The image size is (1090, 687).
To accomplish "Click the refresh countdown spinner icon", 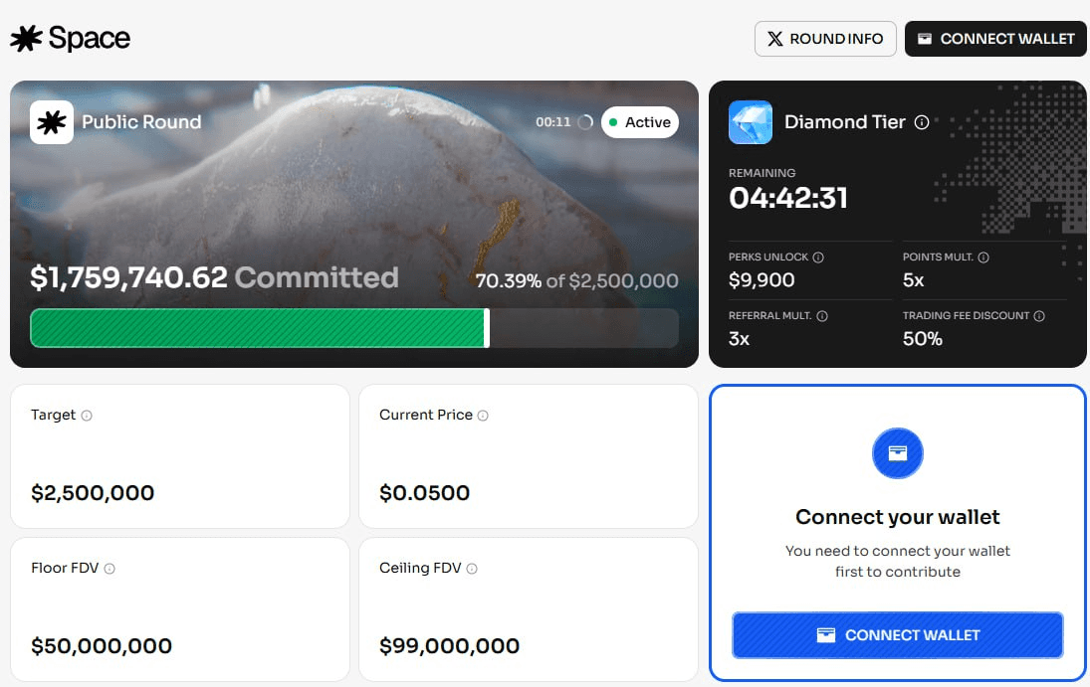I will pos(585,122).
